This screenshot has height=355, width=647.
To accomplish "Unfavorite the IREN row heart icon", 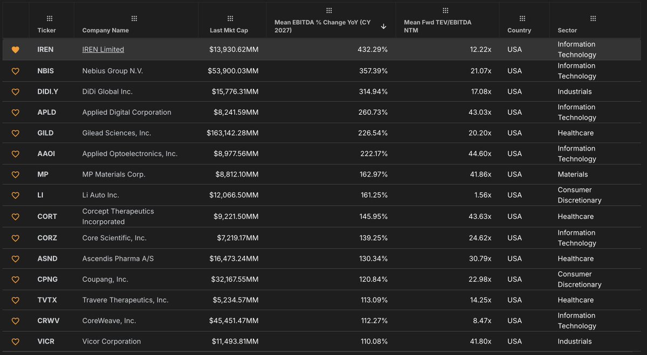I will (x=15, y=50).
